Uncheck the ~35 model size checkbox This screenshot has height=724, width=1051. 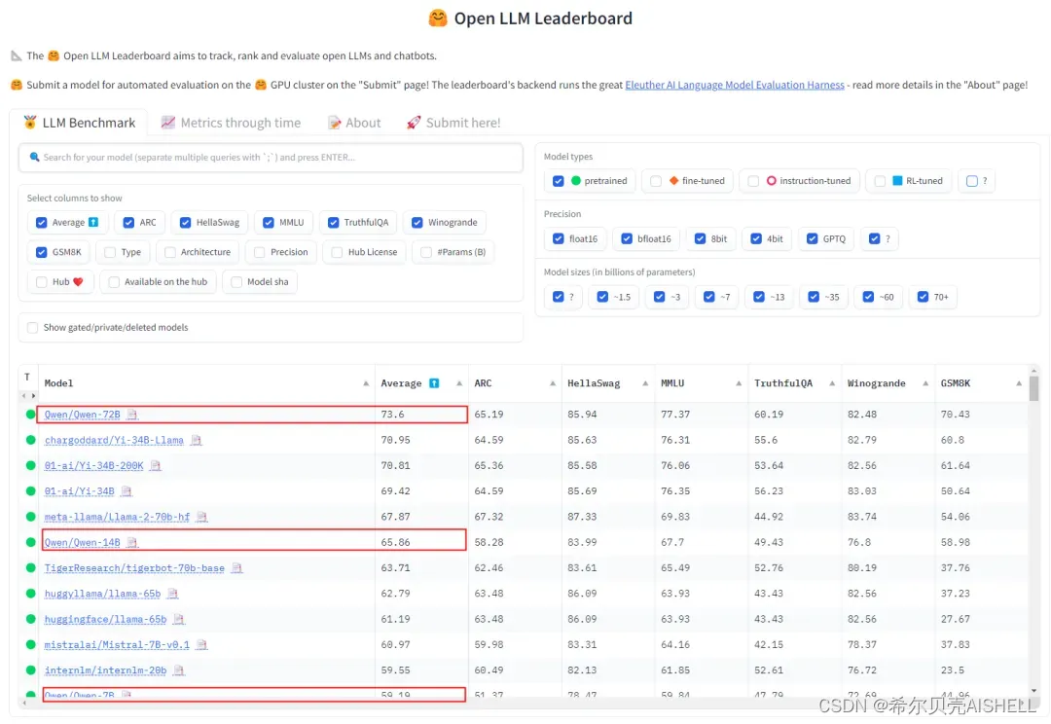coord(814,297)
